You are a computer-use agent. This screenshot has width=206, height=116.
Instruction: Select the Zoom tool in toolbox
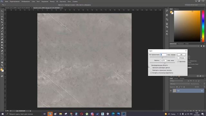(x=2, y=65)
